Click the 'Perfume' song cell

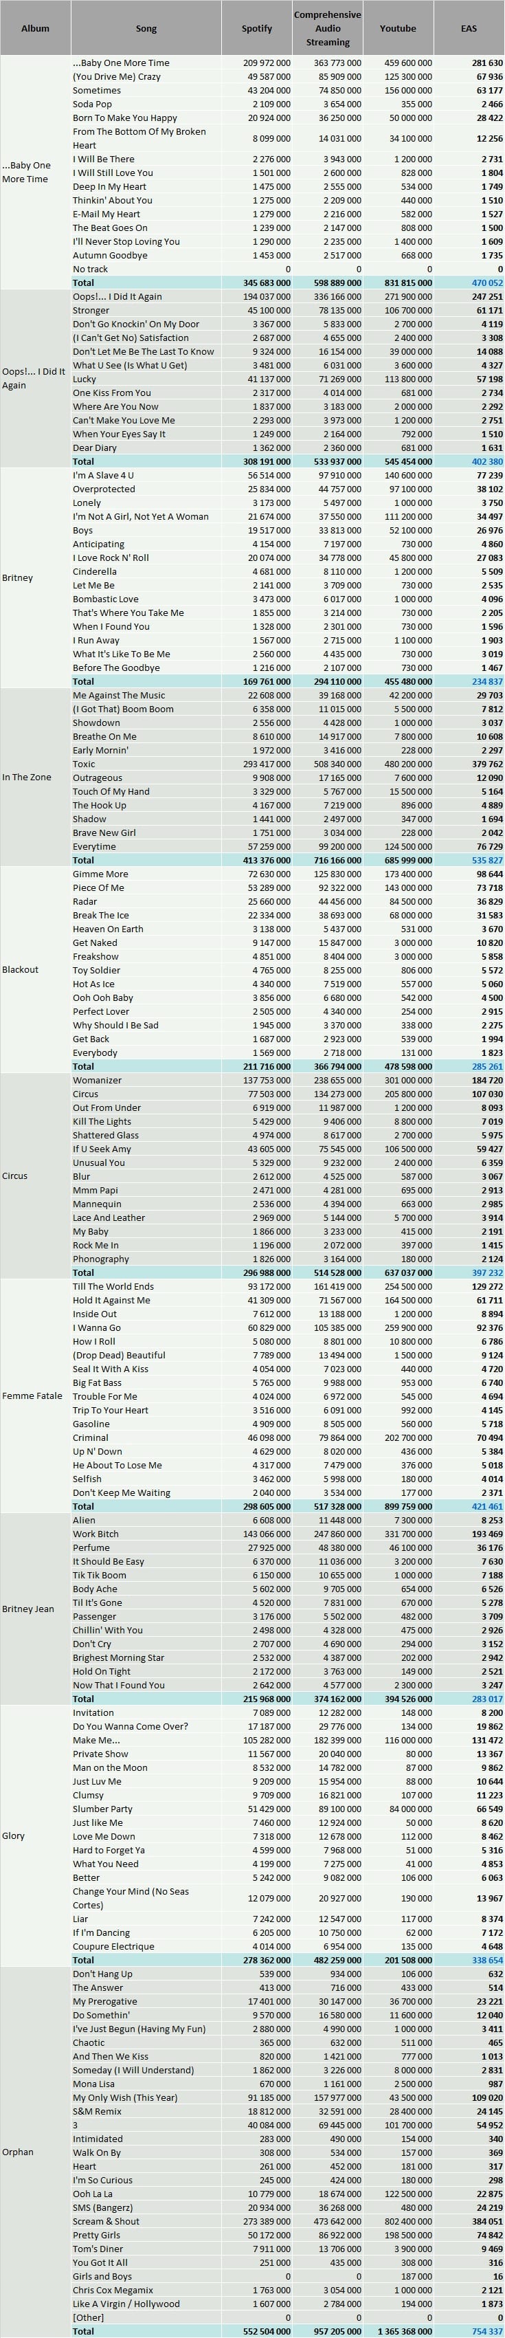coord(146,1547)
